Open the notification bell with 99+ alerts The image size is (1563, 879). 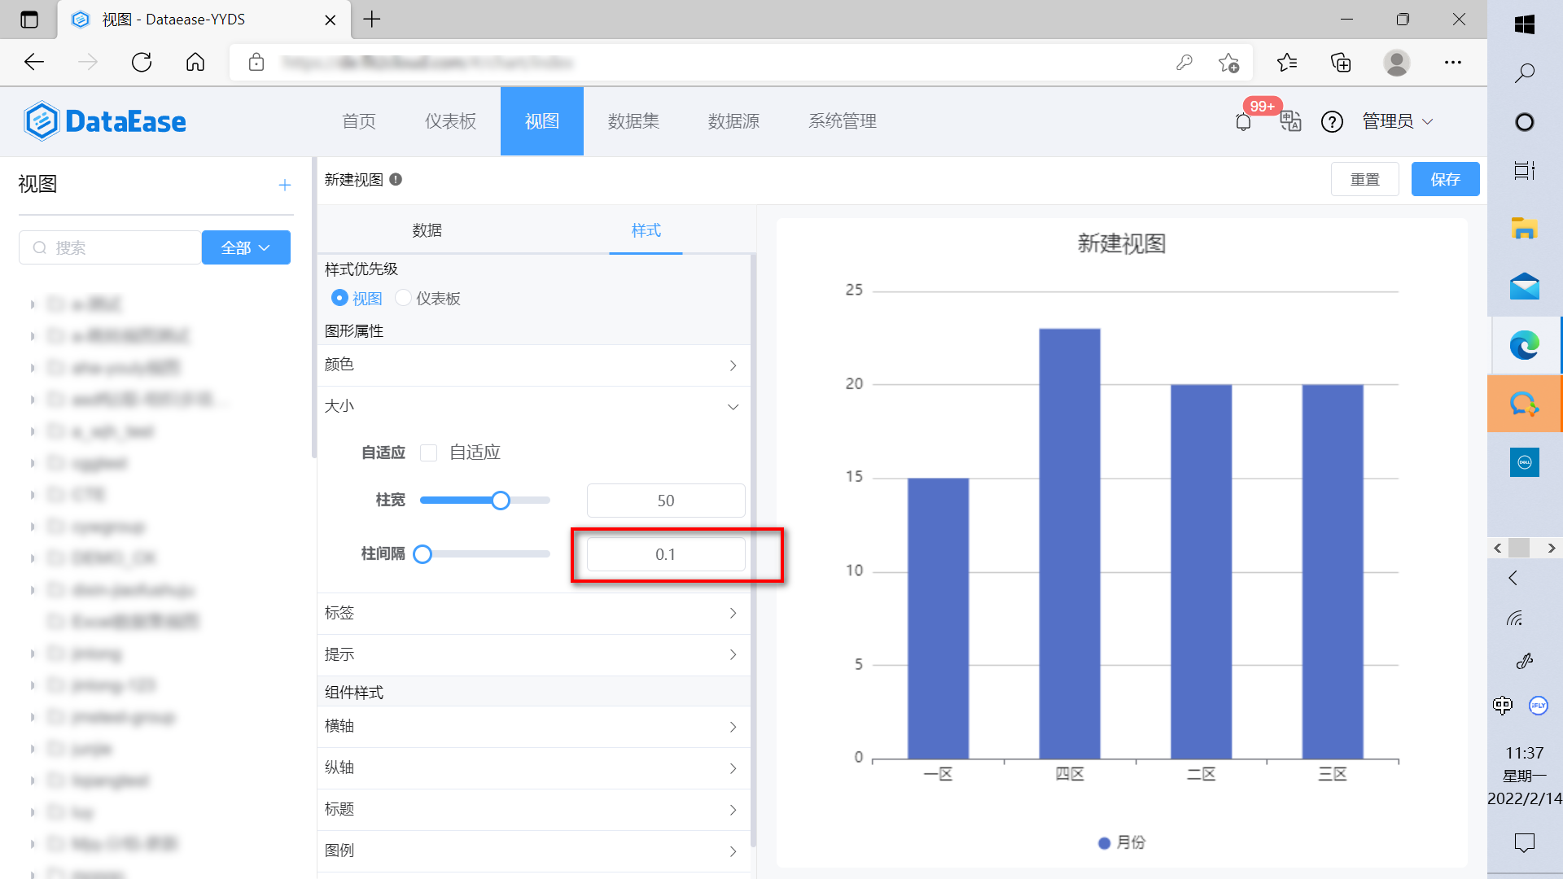point(1242,122)
